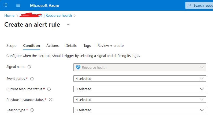Navigate to Home breadcrumb link
Viewport: 213px width, 115px height.
[x=9, y=15]
